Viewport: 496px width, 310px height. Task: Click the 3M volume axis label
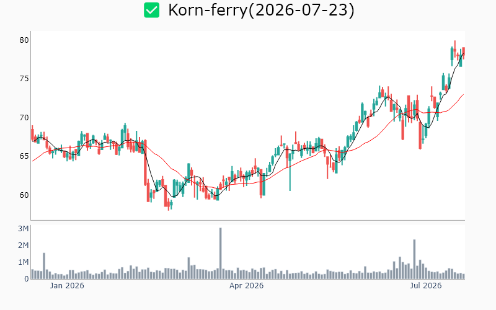coord(23,229)
